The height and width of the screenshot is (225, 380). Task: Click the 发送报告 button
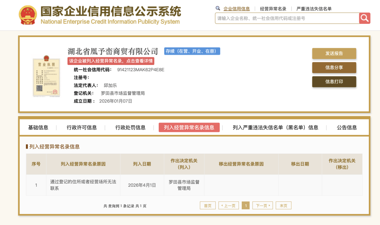point(334,54)
